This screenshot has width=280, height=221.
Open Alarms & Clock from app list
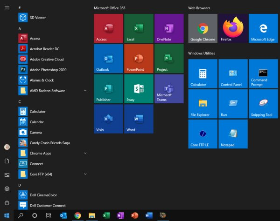point(54,80)
